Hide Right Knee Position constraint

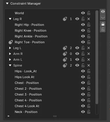tap(83, 31)
